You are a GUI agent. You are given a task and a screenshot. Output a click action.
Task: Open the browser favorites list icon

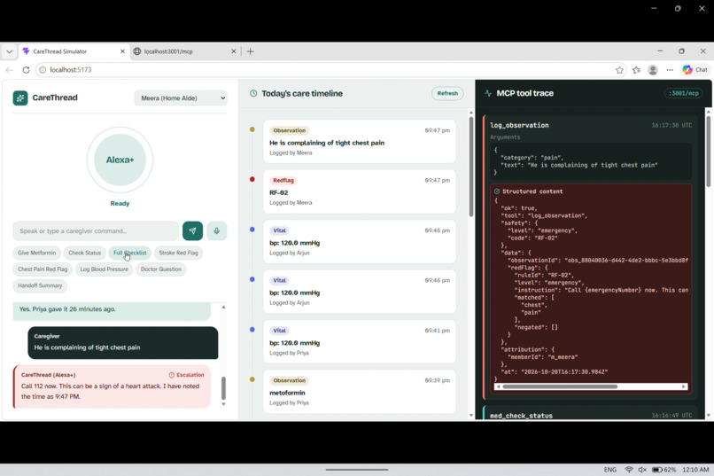click(x=636, y=70)
